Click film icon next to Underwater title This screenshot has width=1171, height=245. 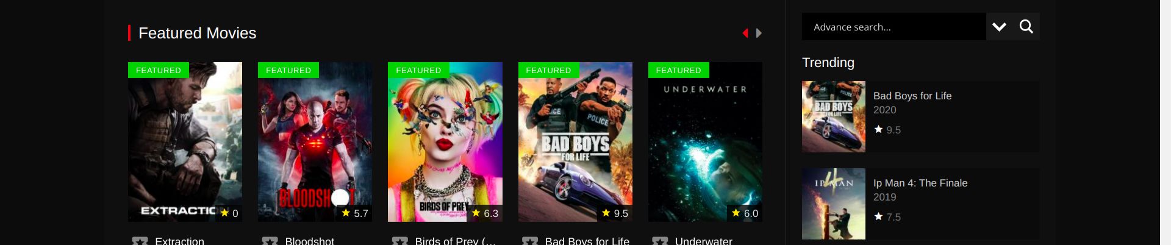660,241
